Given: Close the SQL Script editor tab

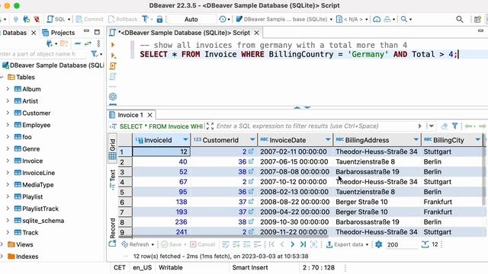Looking at the screenshot, I should click(256, 33).
